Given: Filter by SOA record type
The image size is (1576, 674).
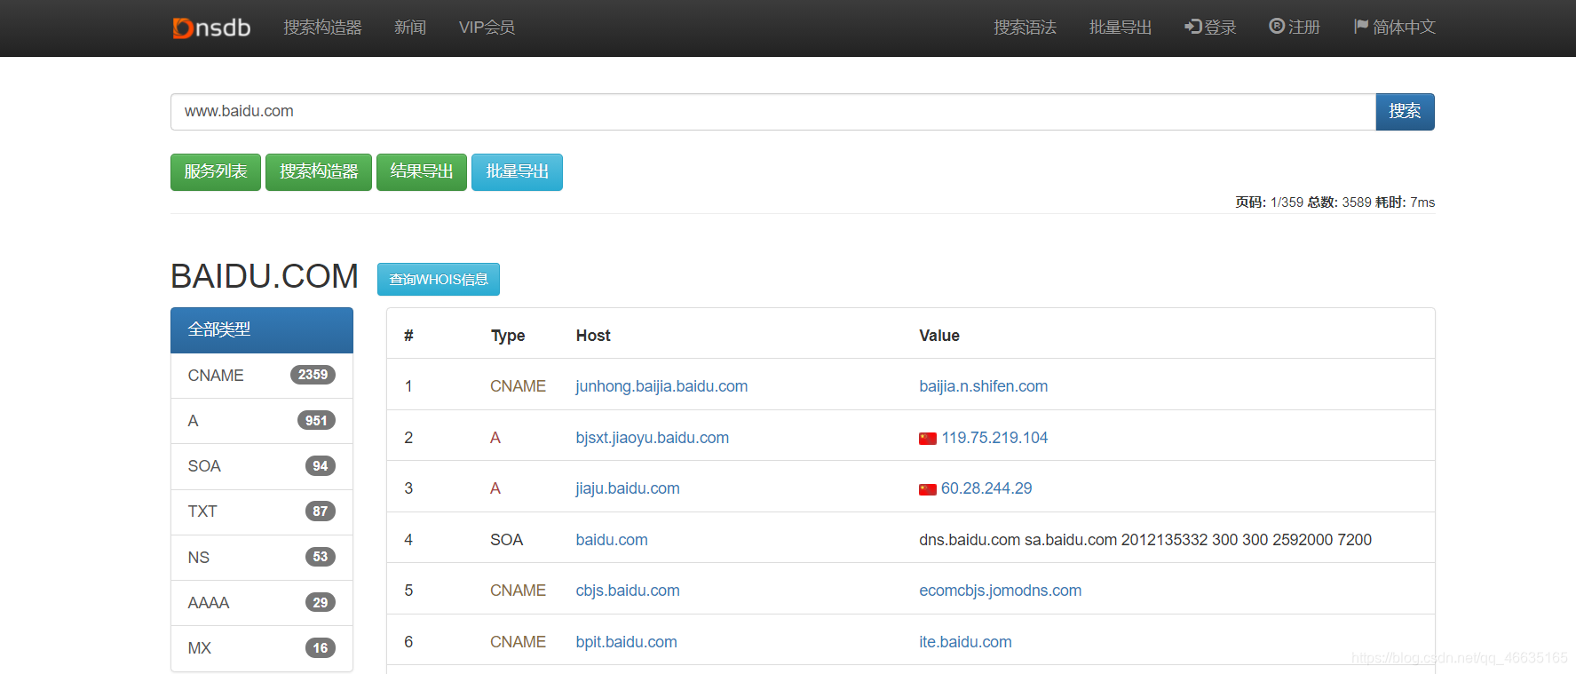Looking at the screenshot, I should [262, 466].
